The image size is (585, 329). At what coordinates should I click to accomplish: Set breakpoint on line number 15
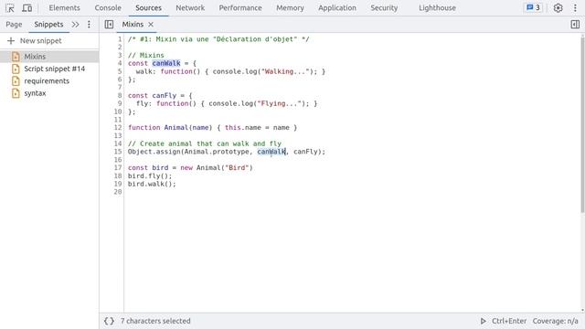[x=118, y=152]
